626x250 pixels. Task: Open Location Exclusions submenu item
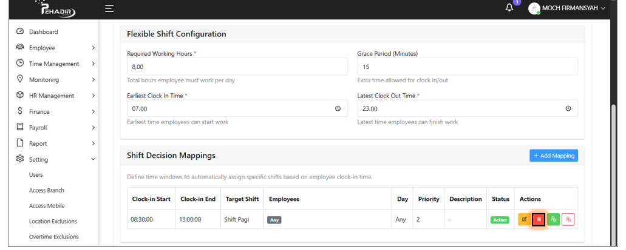53,222
